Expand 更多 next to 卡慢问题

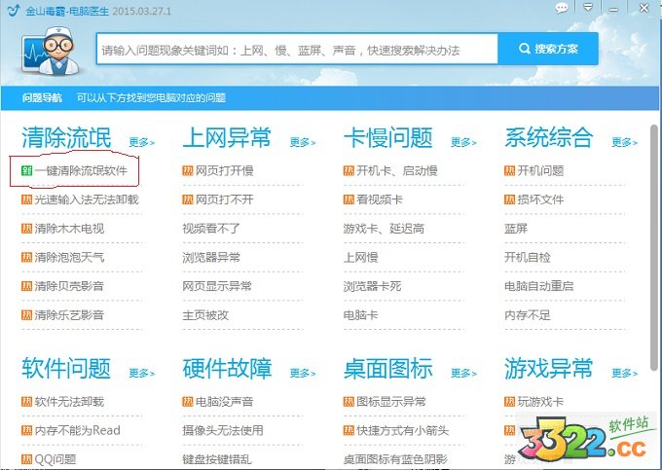tap(463, 142)
